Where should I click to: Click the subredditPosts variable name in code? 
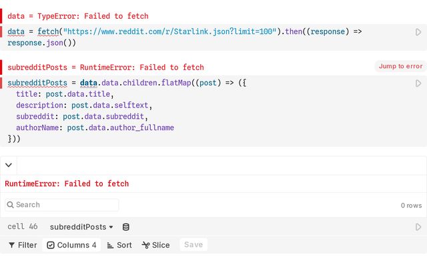37,83
